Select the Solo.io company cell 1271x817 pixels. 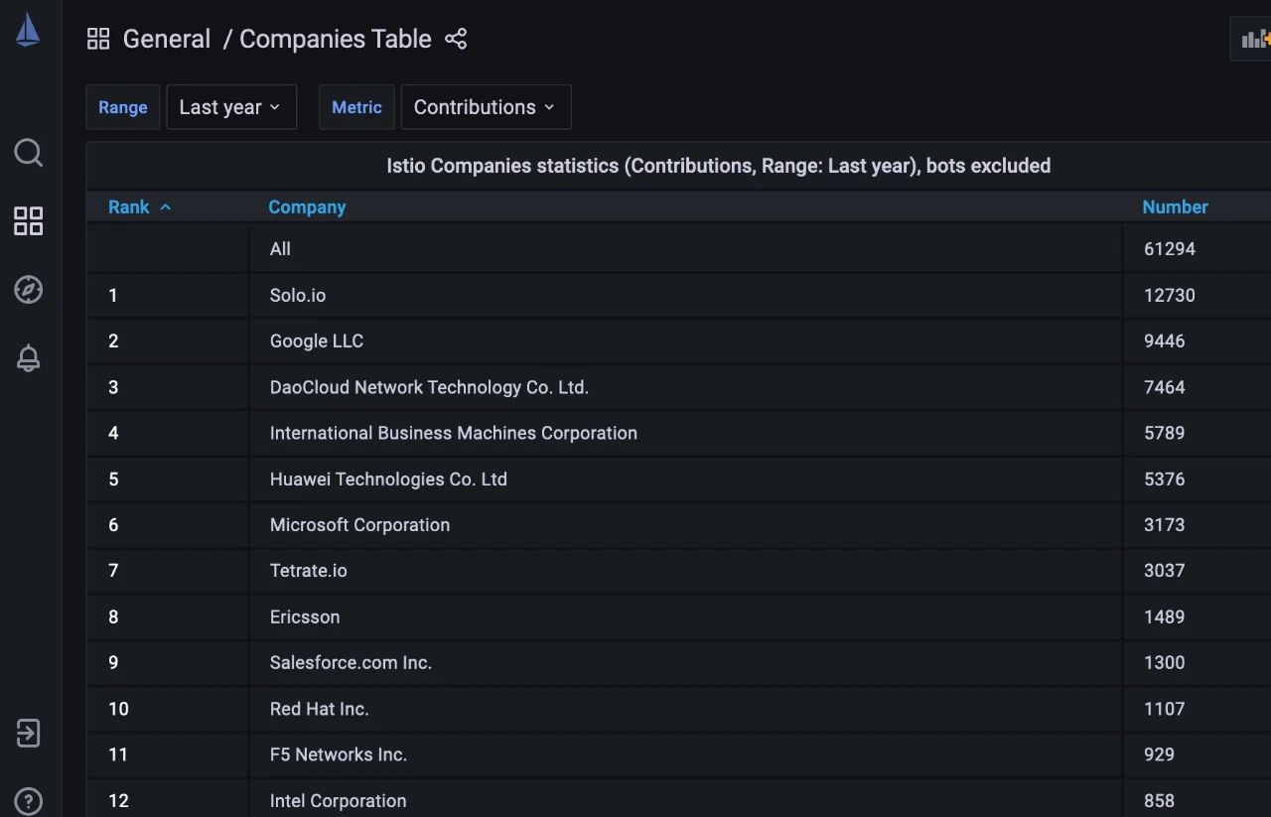[298, 295]
